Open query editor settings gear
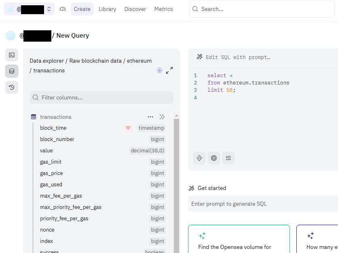 (x=213, y=158)
